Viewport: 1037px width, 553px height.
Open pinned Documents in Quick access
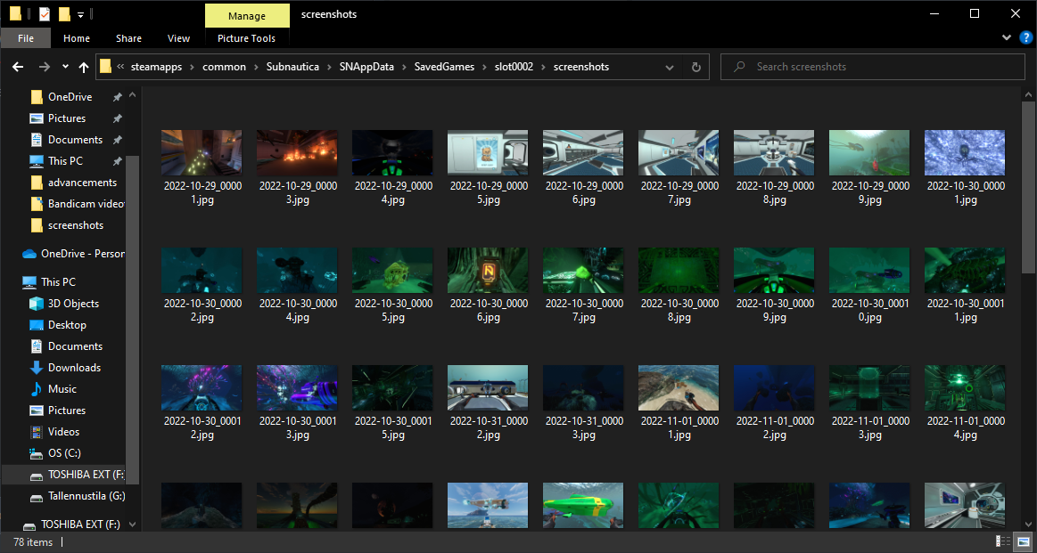76,140
